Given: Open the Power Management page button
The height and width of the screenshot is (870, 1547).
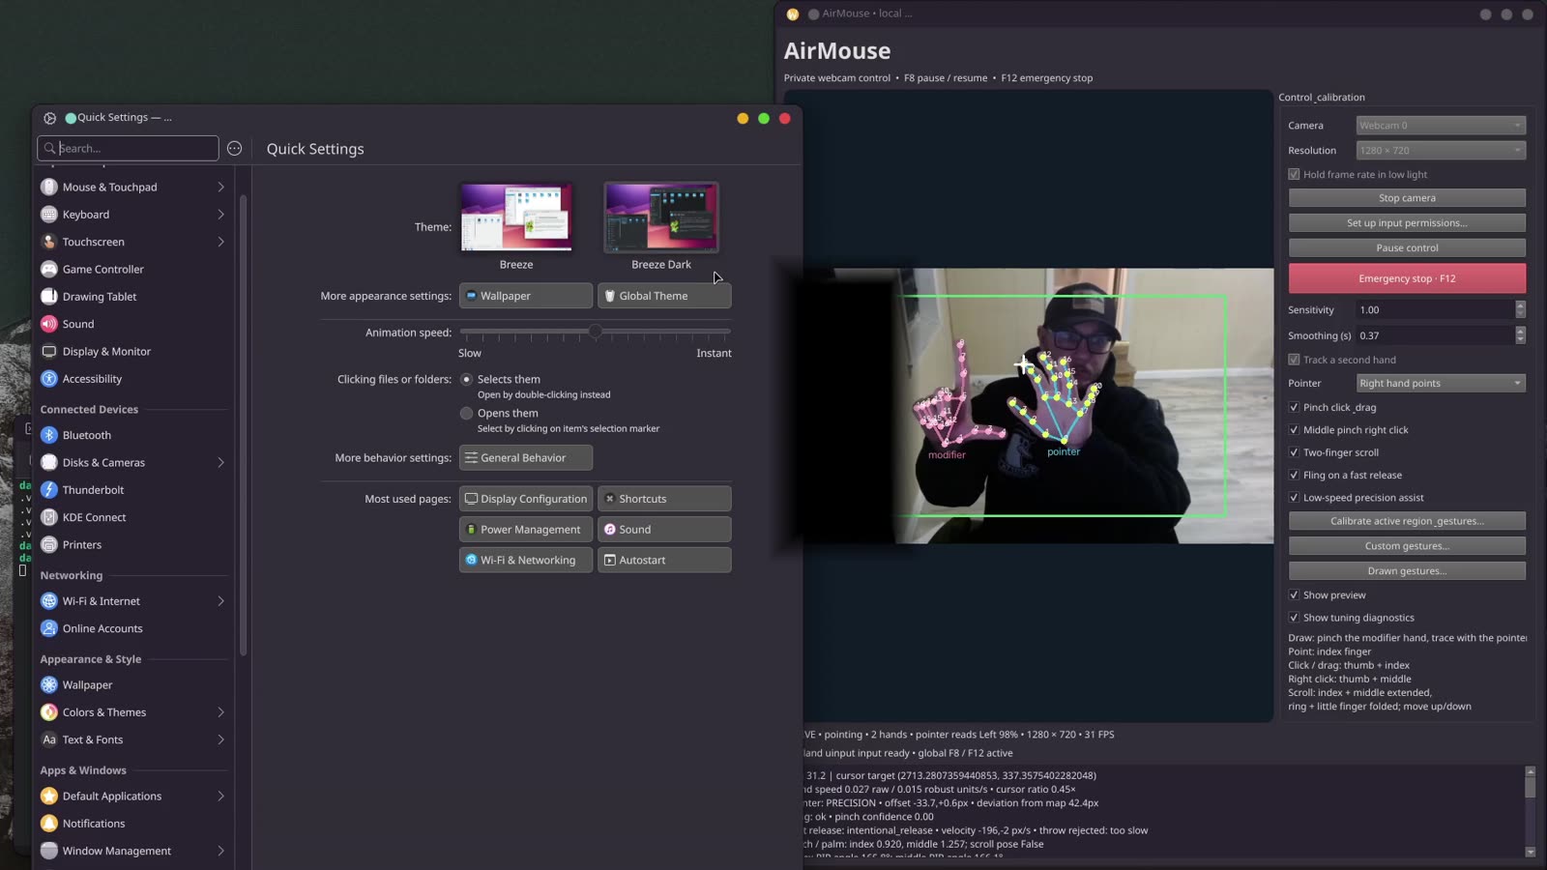Looking at the screenshot, I should pyautogui.click(x=526, y=530).
